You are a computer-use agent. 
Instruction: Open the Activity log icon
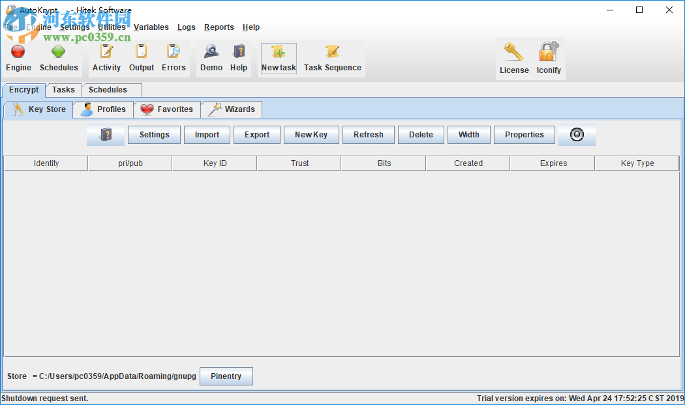click(x=106, y=51)
